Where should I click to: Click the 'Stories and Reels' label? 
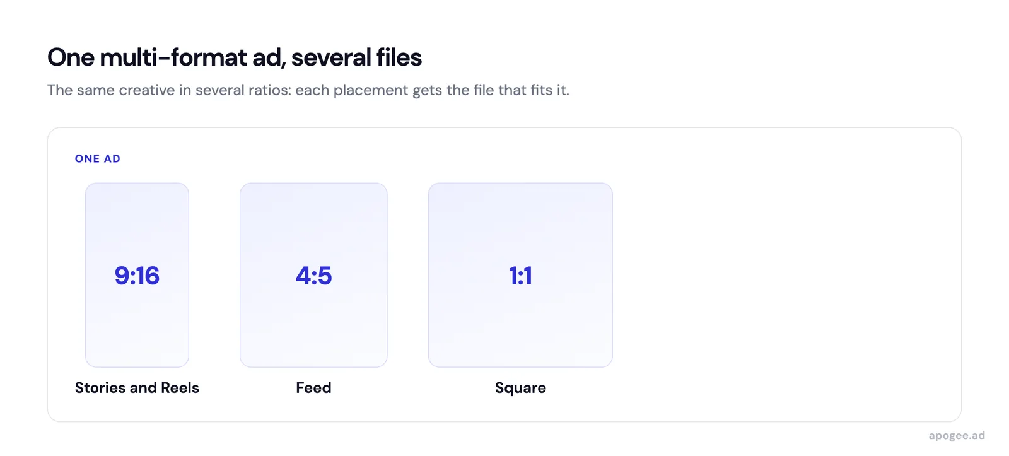(x=137, y=388)
